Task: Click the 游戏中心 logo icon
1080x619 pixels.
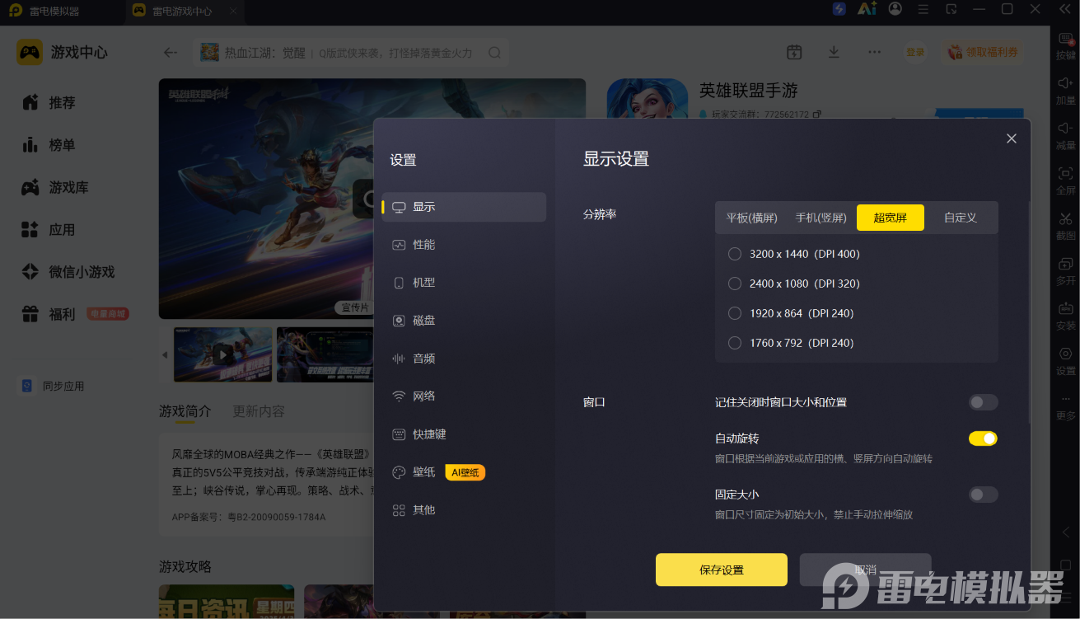Action: (x=30, y=52)
